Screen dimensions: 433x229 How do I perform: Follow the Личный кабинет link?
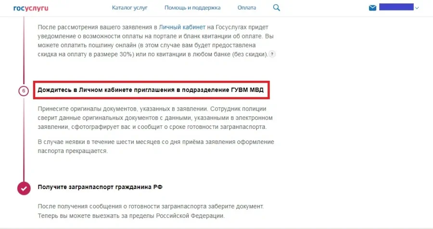(182, 27)
